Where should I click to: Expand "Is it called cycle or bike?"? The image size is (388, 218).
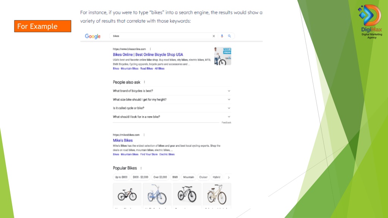(x=172, y=108)
